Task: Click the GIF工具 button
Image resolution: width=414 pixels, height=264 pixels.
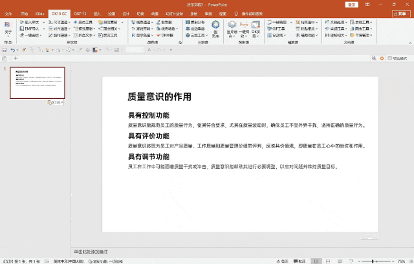Action: tap(276, 28)
